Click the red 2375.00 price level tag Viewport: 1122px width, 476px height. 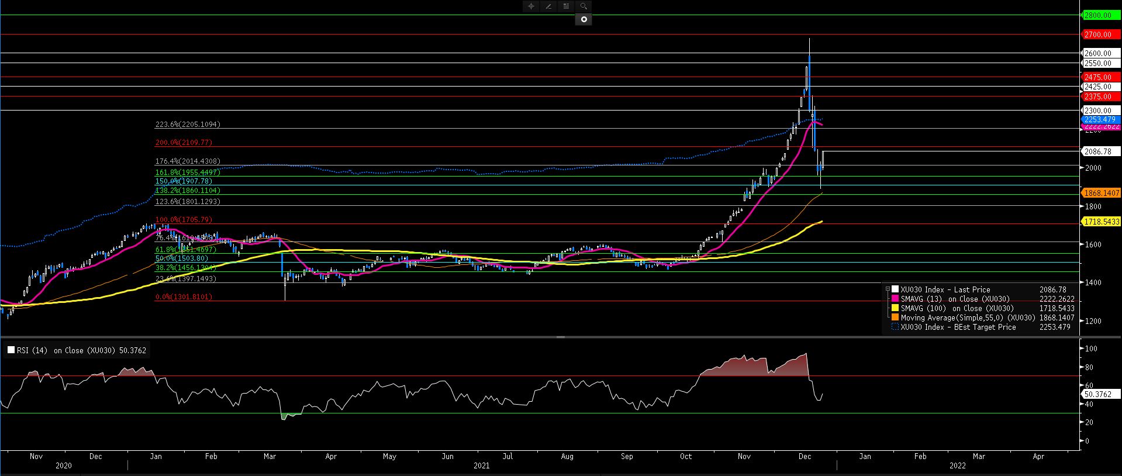(1102, 96)
